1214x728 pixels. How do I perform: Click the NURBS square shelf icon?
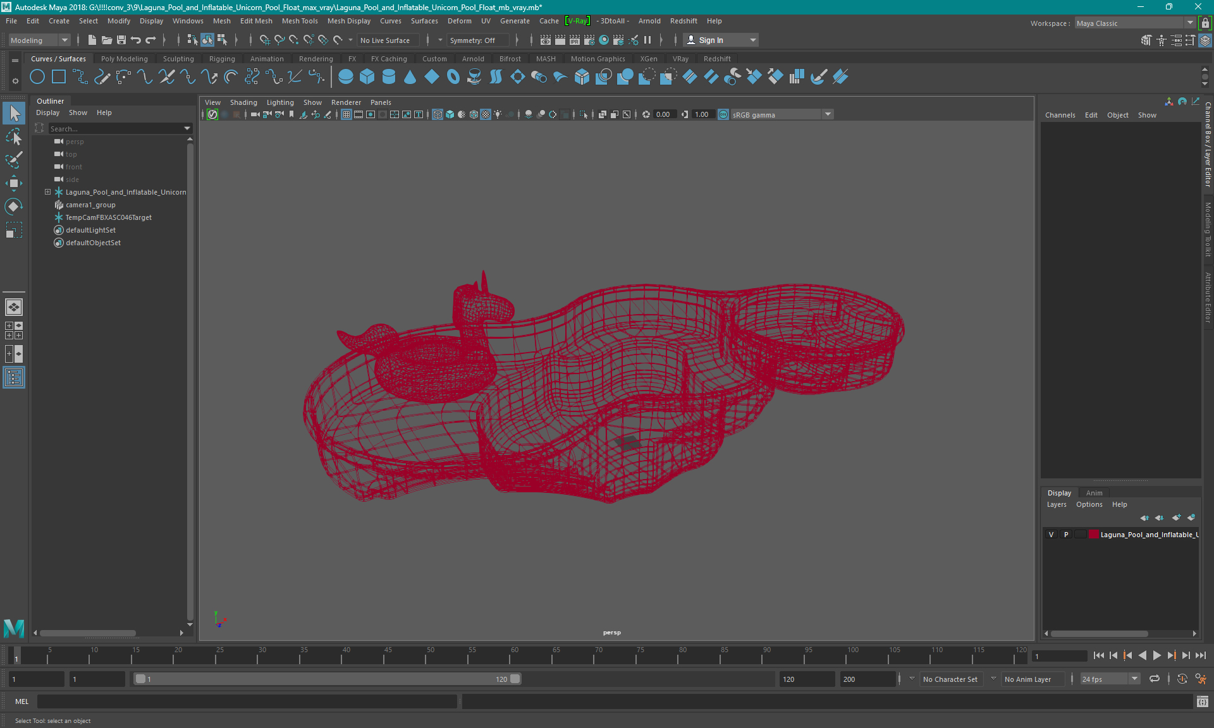pyautogui.click(x=59, y=77)
